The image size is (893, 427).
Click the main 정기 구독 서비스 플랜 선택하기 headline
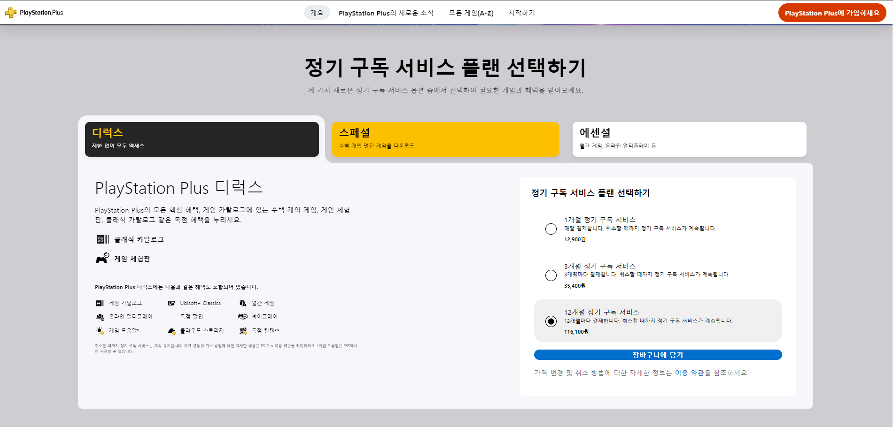click(x=445, y=68)
